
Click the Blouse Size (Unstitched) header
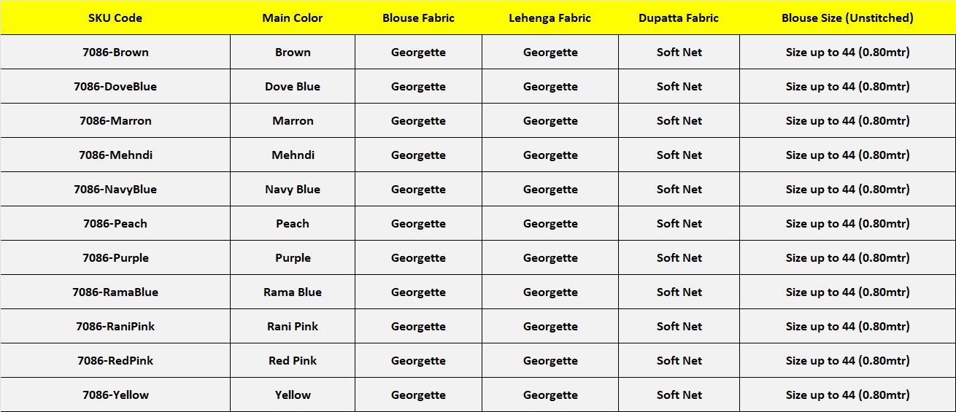pos(847,18)
